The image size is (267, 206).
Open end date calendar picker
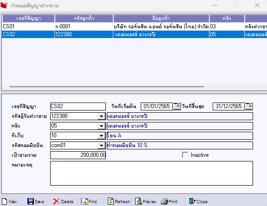coord(249,106)
